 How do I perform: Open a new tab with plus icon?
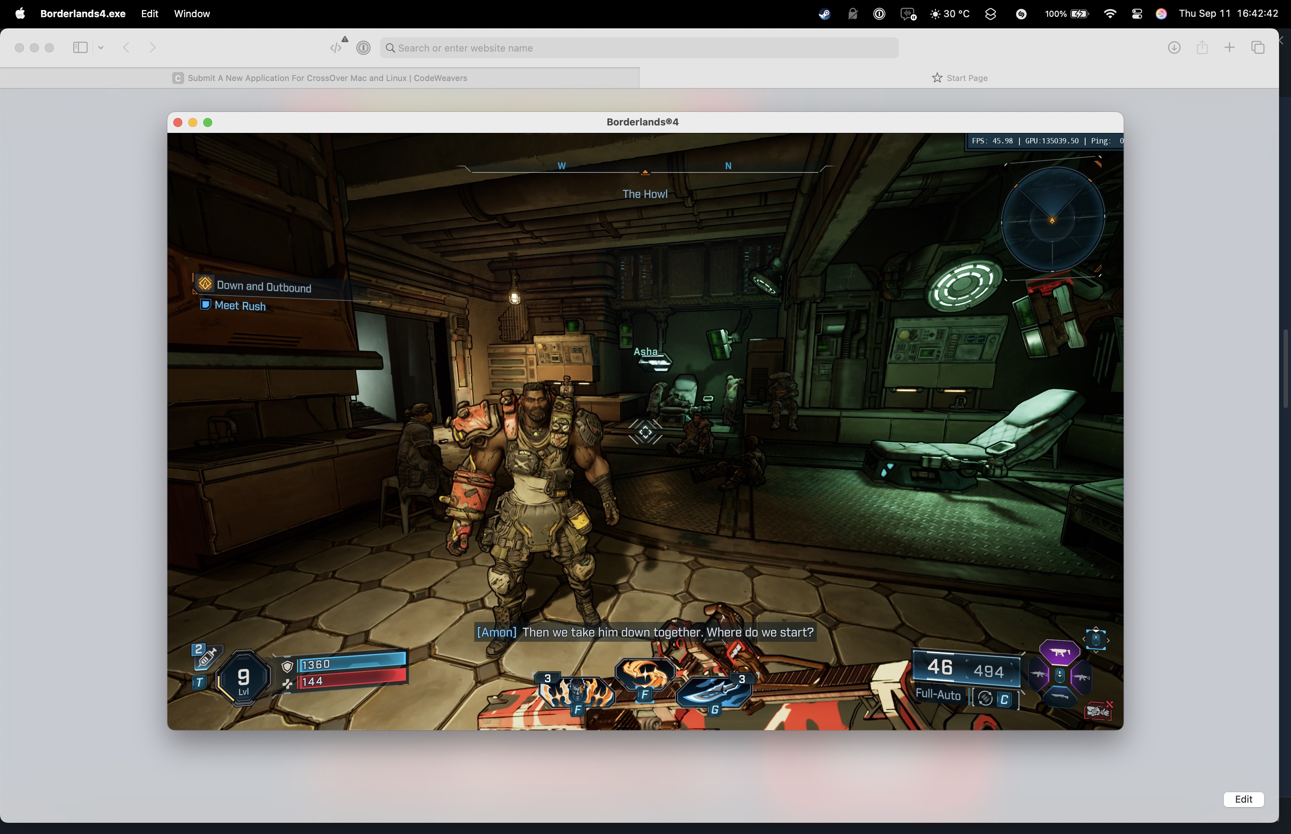pyautogui.click(x=1229, y=48)
